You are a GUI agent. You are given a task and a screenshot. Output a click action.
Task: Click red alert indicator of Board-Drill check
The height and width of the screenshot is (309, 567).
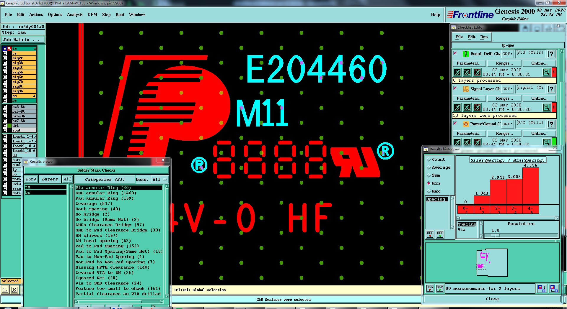[x=554, y=72]
